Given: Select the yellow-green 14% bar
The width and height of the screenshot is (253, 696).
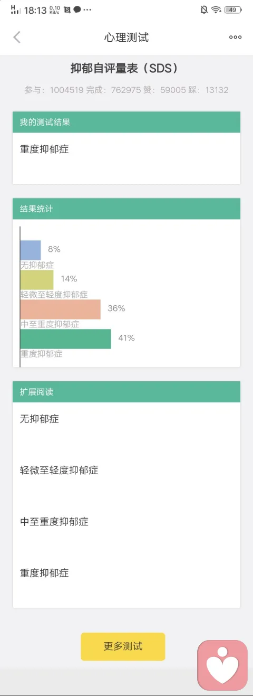Looking at the screenshot, I should [x=37, y=279].
